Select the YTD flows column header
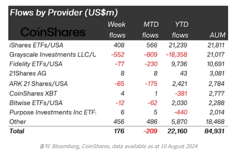234x154 pixels. pos(180,30)
